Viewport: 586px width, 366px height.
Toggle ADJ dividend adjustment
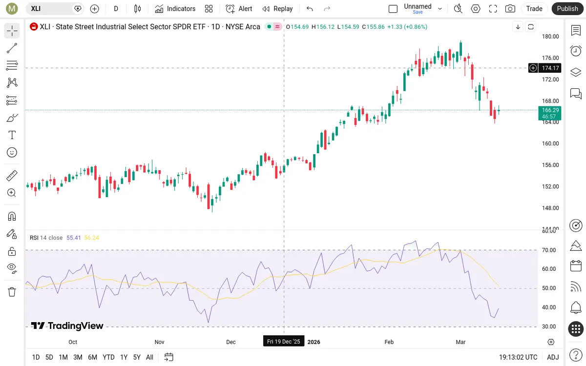[553, 357]
